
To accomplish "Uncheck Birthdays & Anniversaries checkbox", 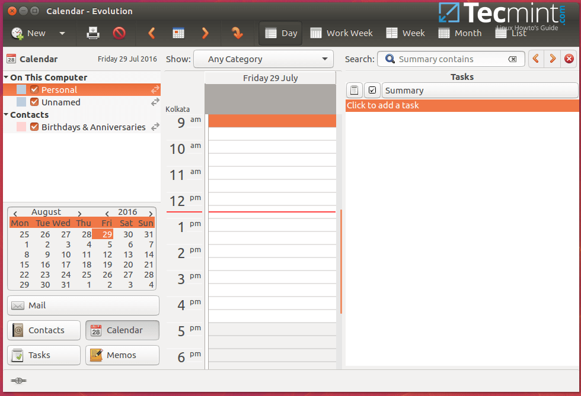I will click(34, 127).
